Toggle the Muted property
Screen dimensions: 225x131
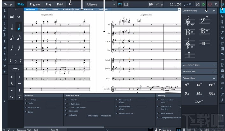[25, 100]
